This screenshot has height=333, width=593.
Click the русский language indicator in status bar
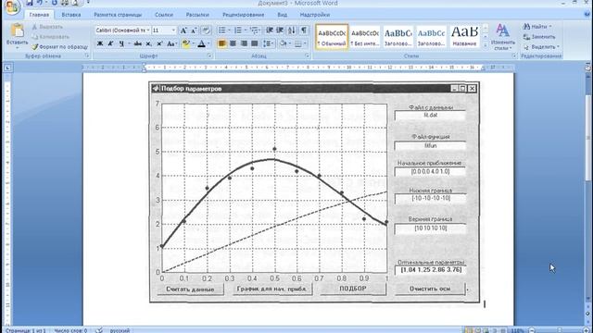pos(120,330)
